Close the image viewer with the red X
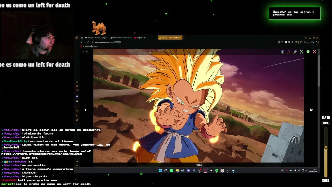332x187 pixels. [314, 52]
